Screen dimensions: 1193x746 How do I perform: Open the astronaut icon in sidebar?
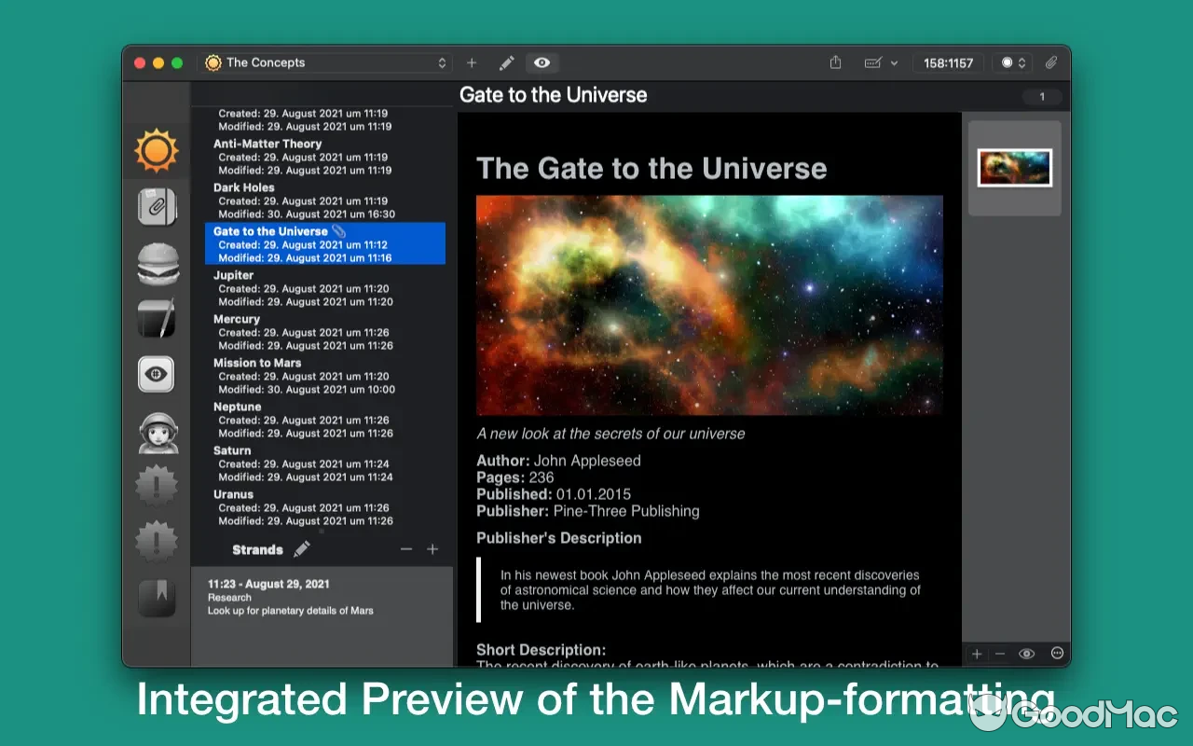pyautogui.click(x=156, y=432)
